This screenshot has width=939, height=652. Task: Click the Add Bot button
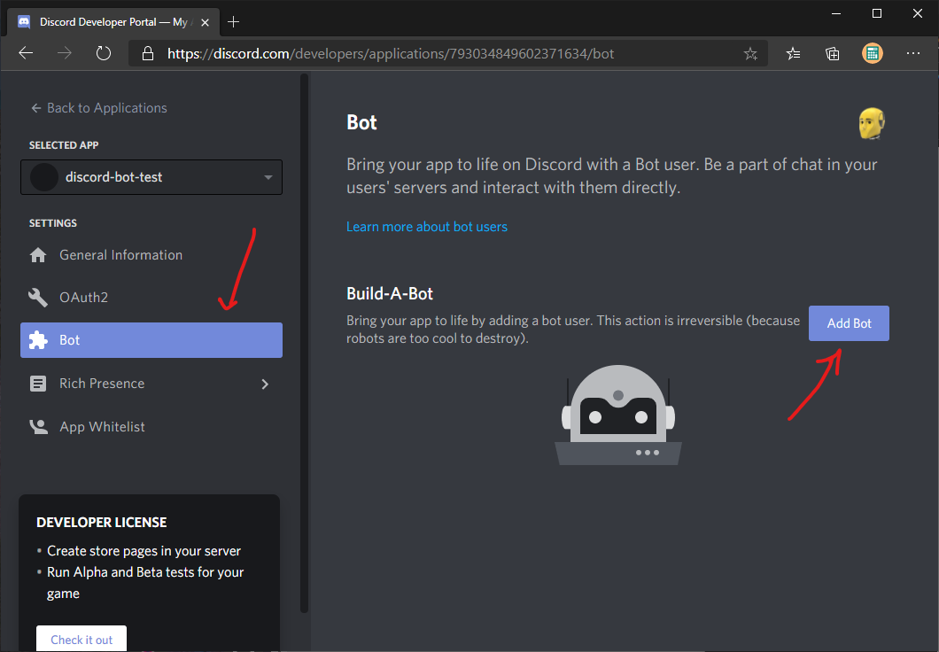849,323
